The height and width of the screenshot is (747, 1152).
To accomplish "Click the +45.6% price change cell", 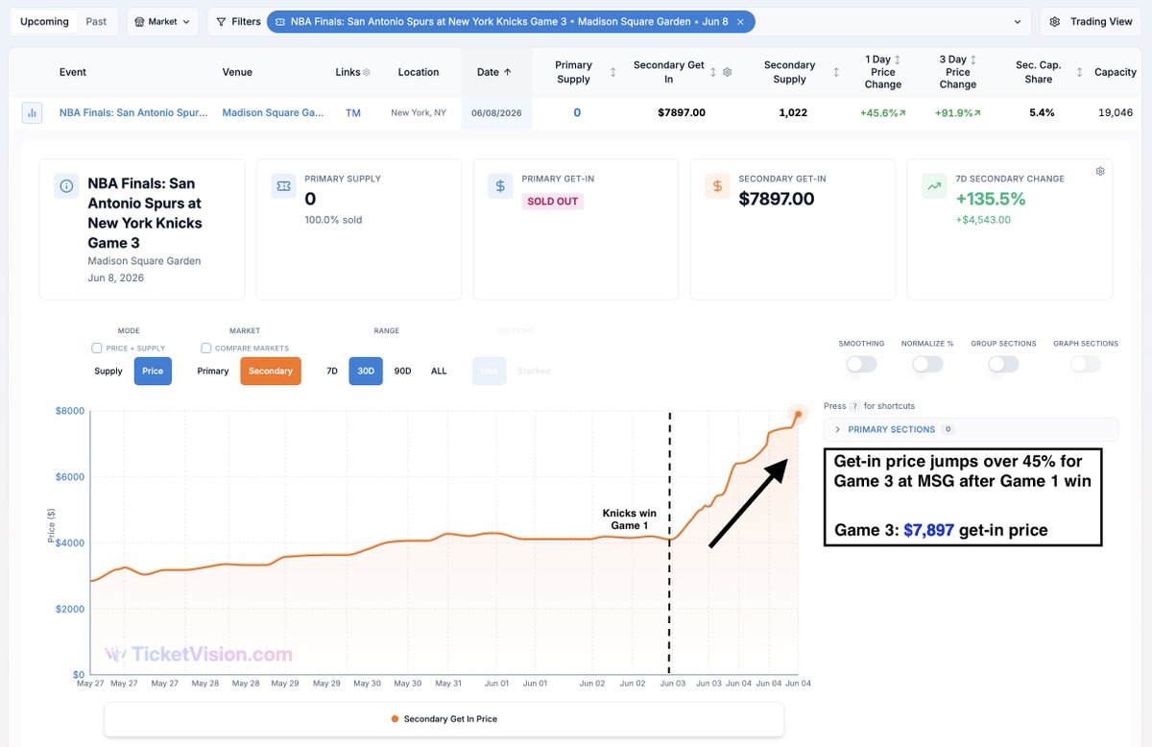I will [882, 112].
